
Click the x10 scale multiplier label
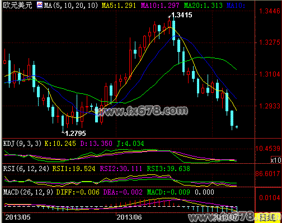click(x=276, y=160)
